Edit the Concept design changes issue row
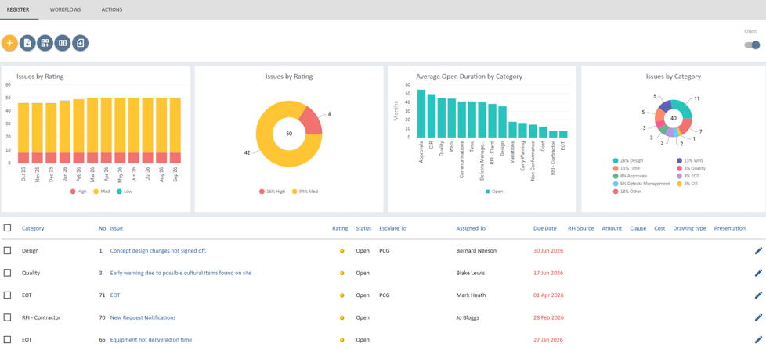Image resolution: width=766 pixels, height=351 pixels. pyautogui.click(x=758, y=251)
